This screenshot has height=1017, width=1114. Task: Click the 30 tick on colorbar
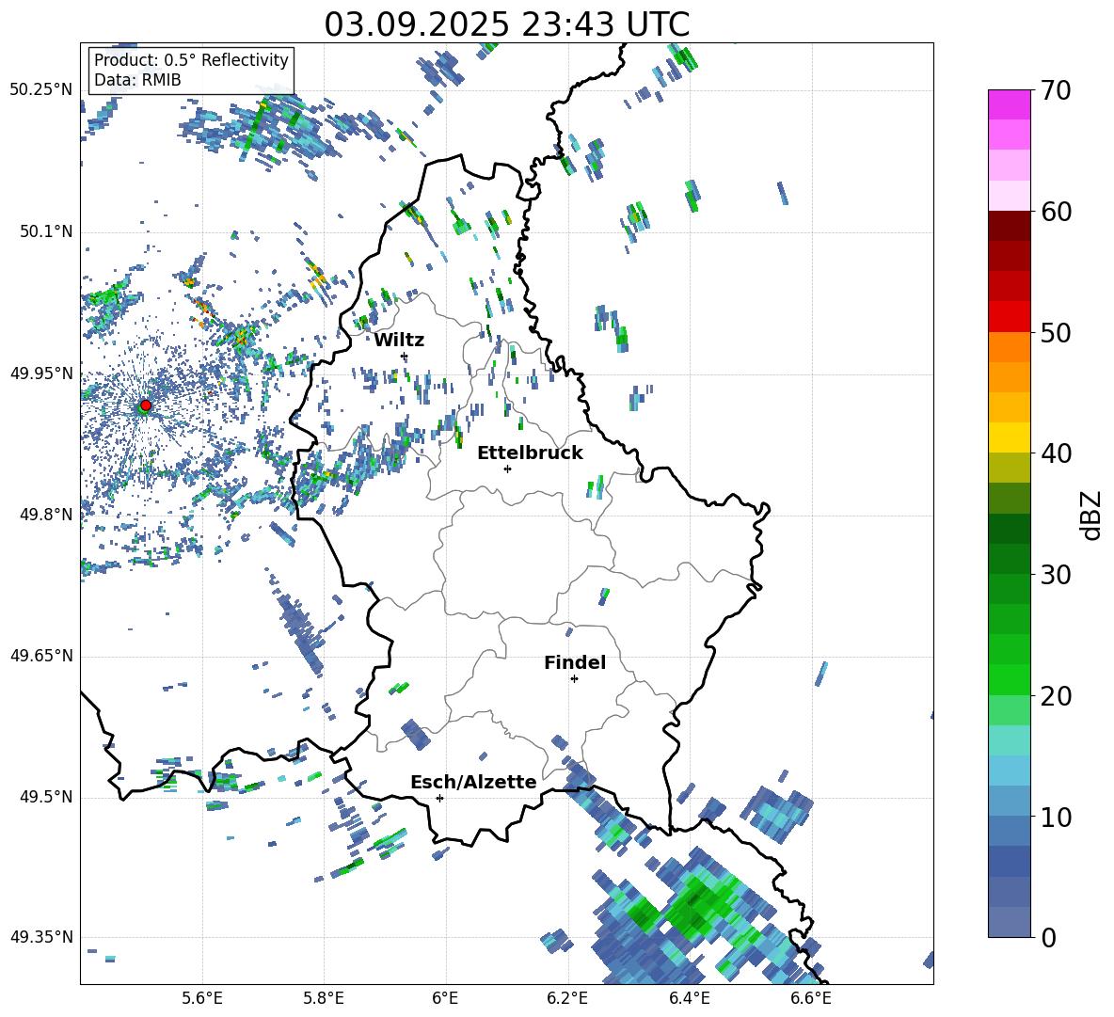(x=1056, y=575)
